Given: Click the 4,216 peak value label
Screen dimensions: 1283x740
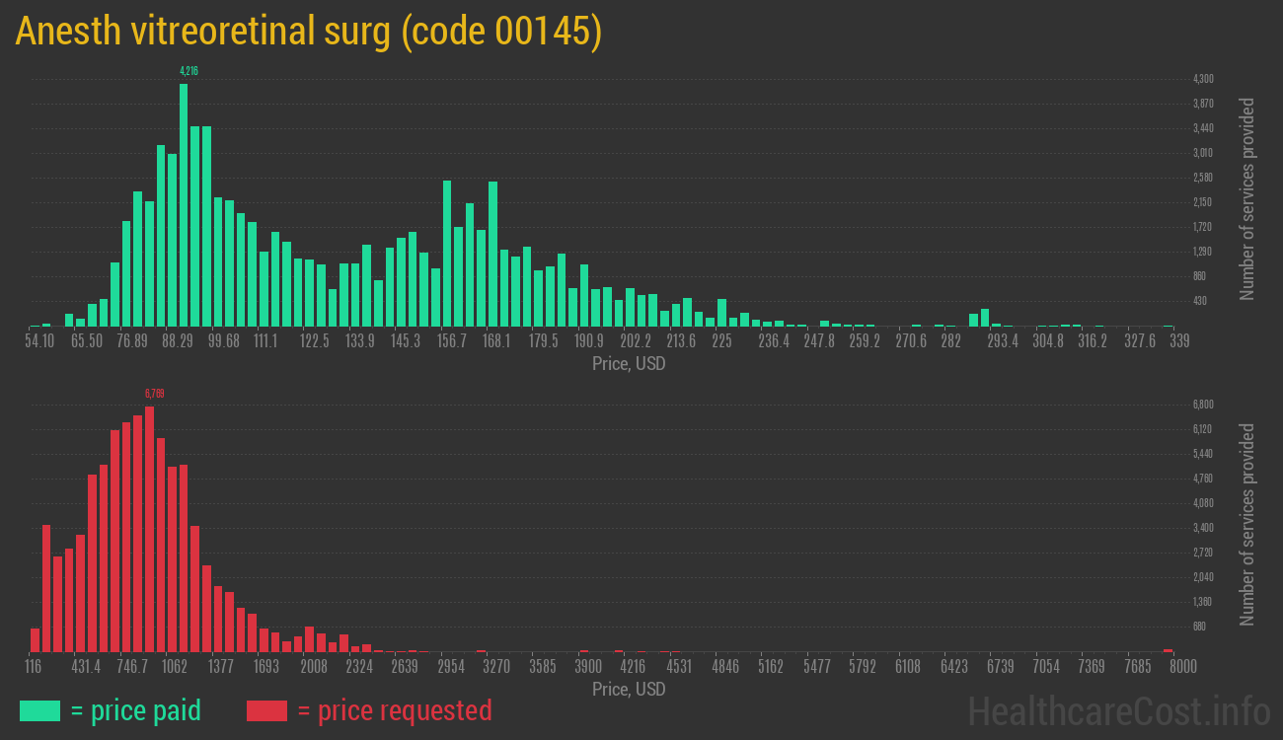Looking at the screenshot, I should (189, 71).
